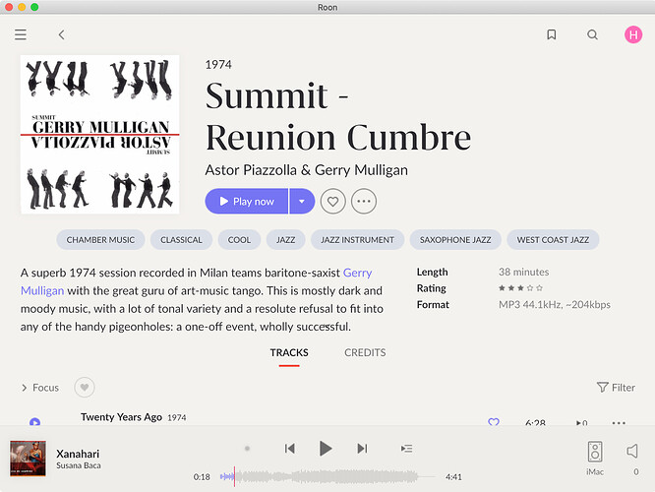The image size is (655, 492).
Task: Open the volume speaker control
Action: (x=632, y=451)
